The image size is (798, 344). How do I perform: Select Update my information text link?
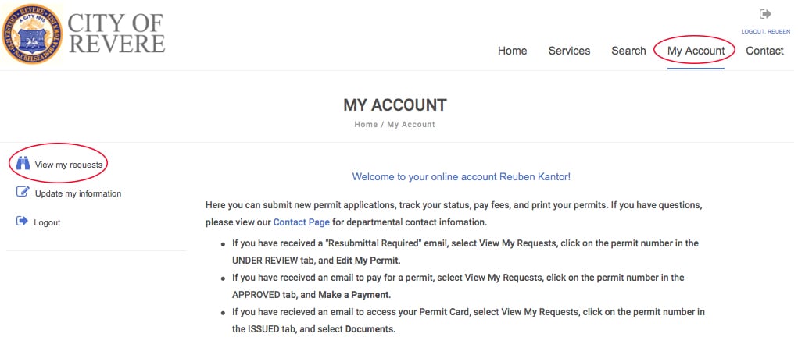(x=78, y=193)
